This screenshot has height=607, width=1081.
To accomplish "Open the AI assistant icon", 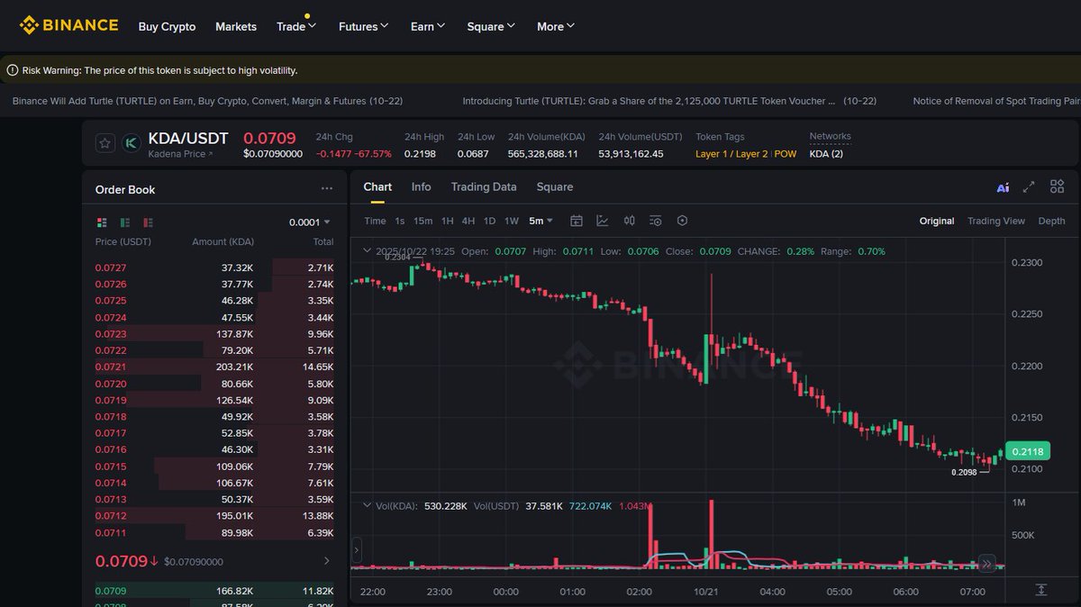I will [1003, 187].
